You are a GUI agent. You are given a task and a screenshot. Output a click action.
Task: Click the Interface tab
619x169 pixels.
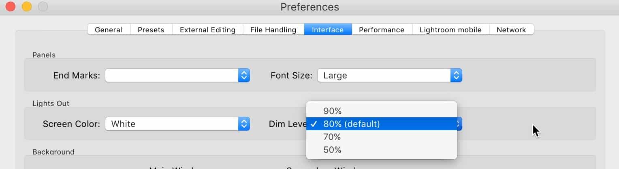pyautogui.click(x=328, y=30)
